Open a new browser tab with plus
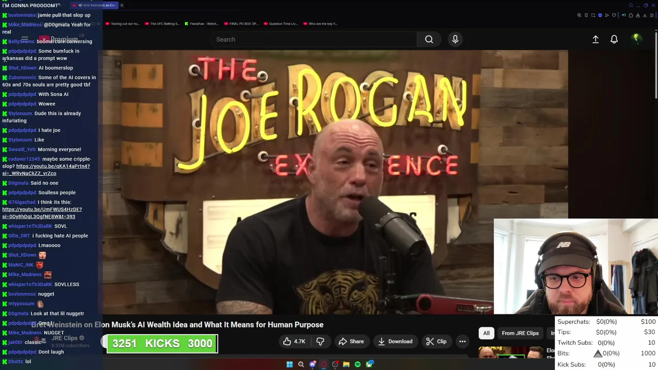 point(122,5)
